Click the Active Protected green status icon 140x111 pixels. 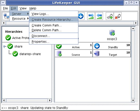click(8, 38)
